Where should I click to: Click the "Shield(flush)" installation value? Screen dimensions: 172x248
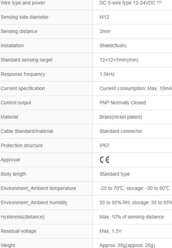(x=113, y=46)
